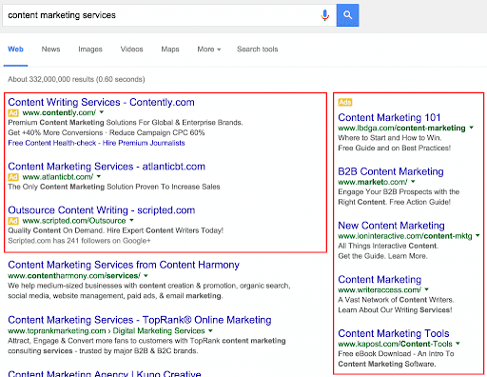Screen dimensions: 487x377
Task: Click About 332,000,000 results text
Action: [76, 79]
